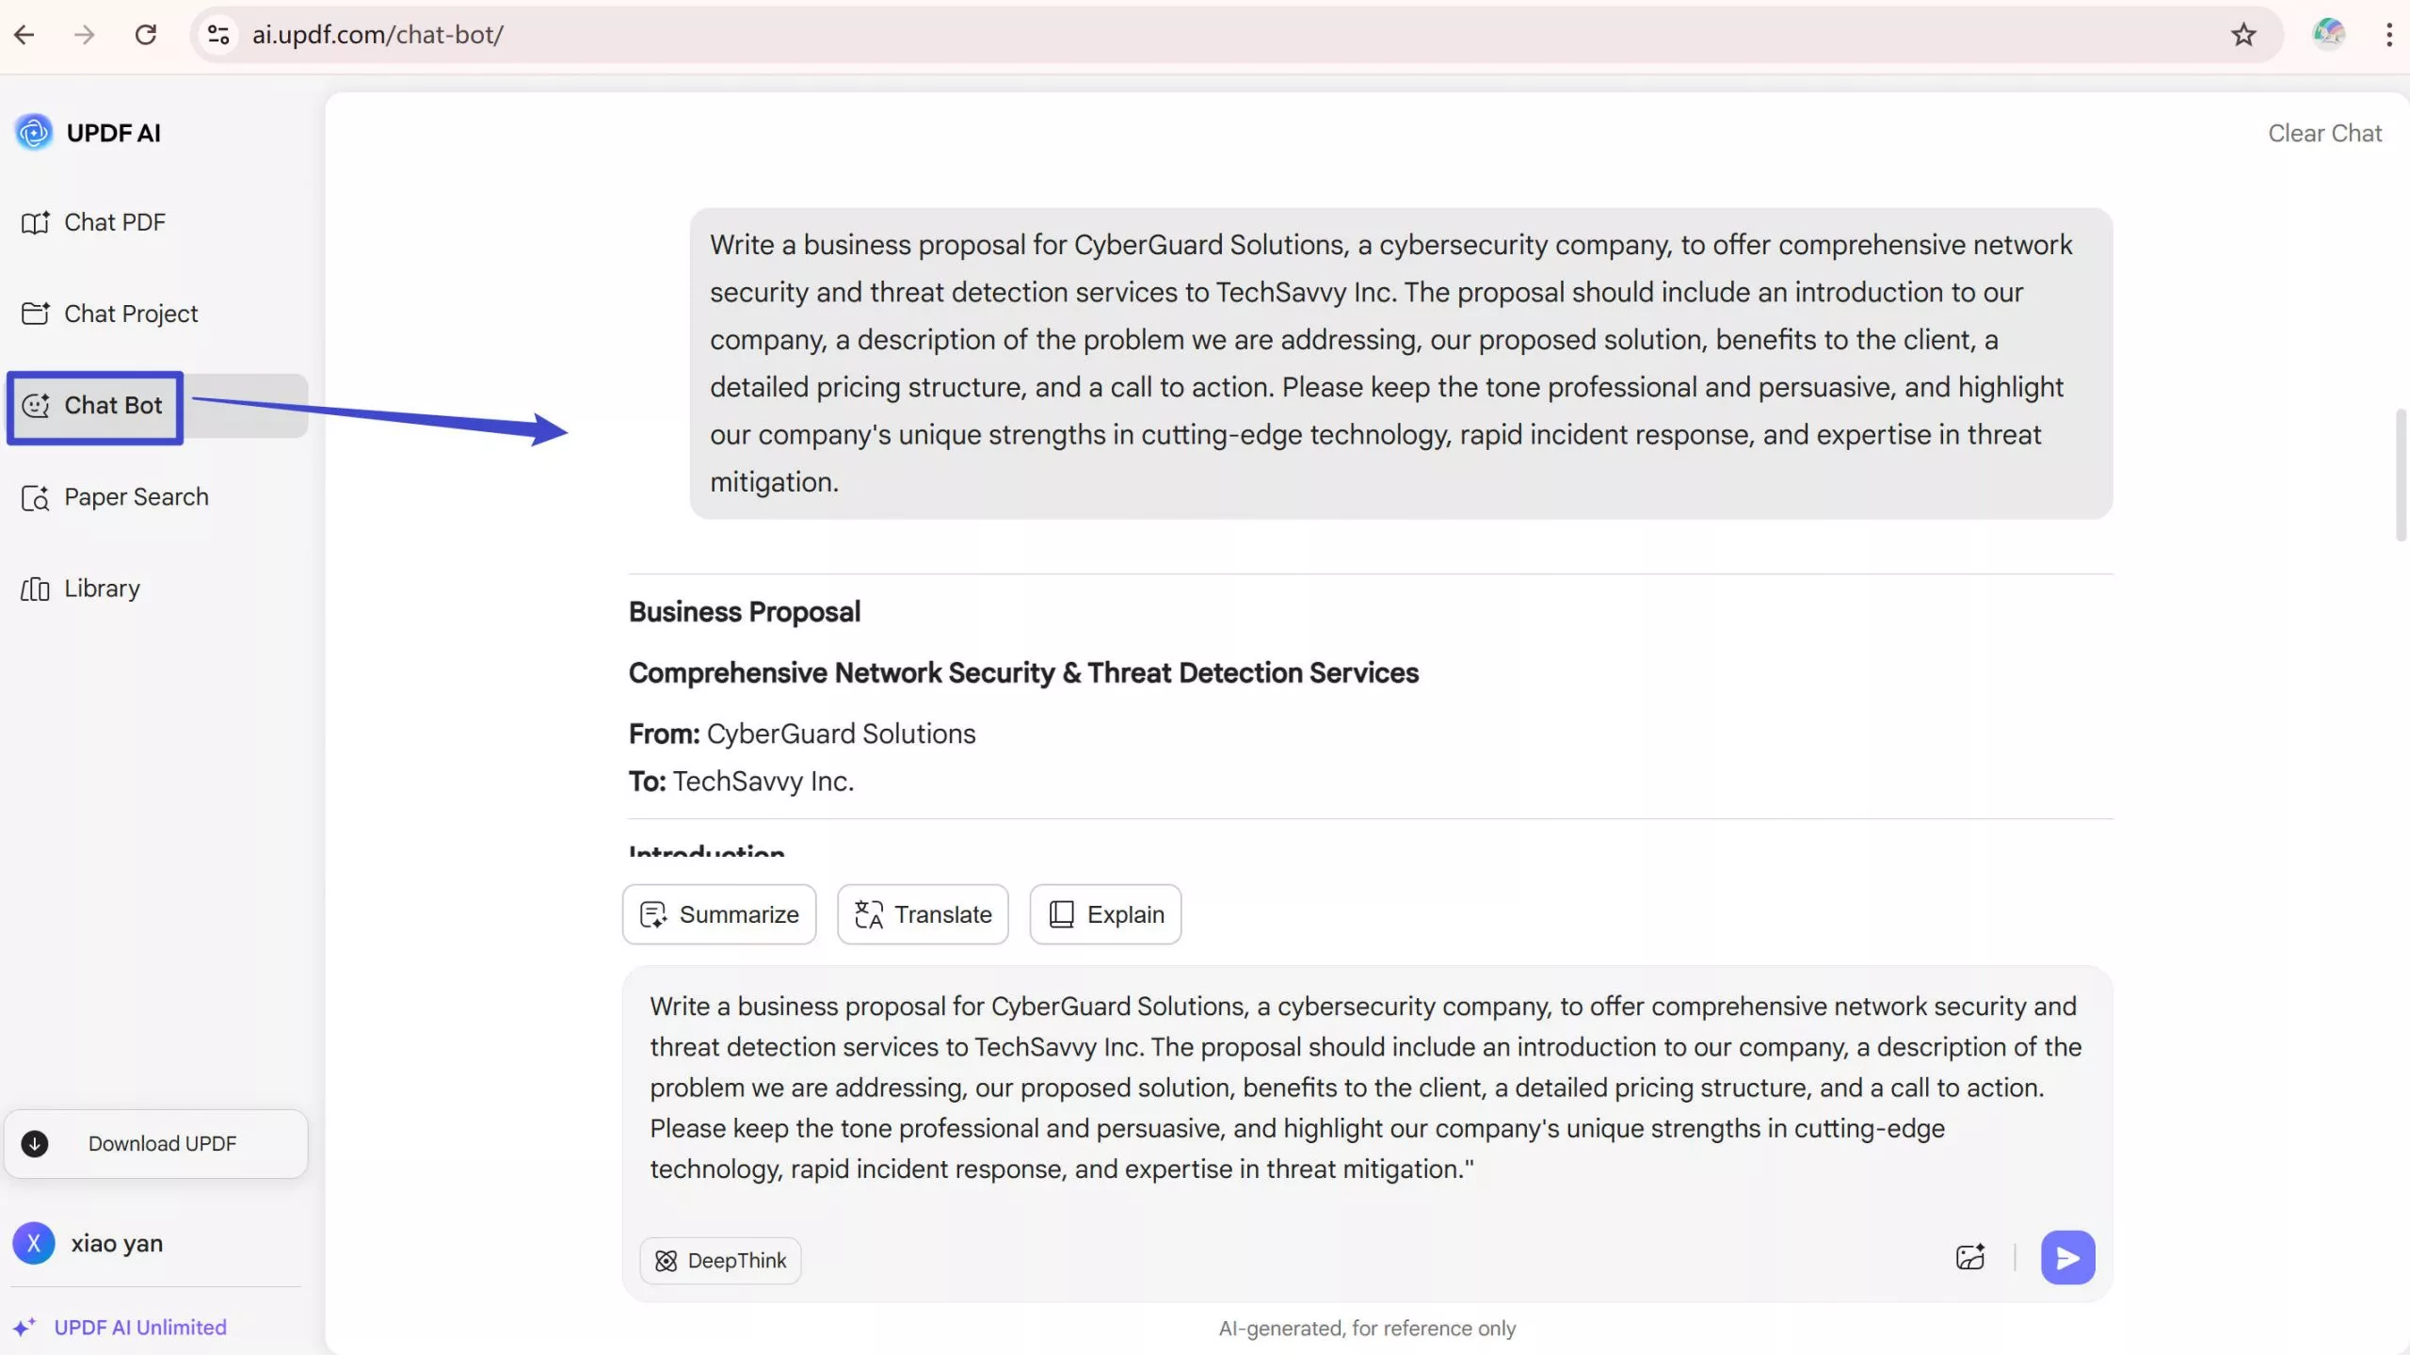Reload the browser page
The image size is (2410, 1355).
point(146,35)
